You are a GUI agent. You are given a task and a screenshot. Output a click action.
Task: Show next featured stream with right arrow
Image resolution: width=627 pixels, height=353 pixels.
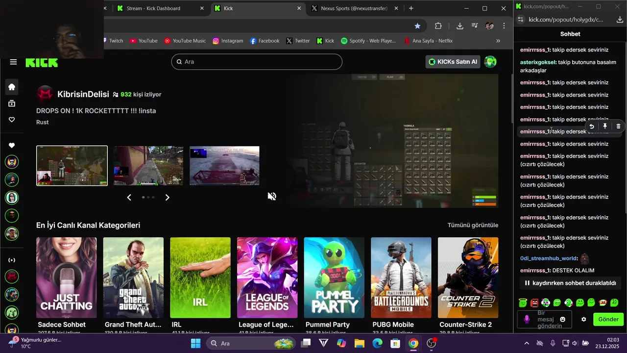coord(167,198)
